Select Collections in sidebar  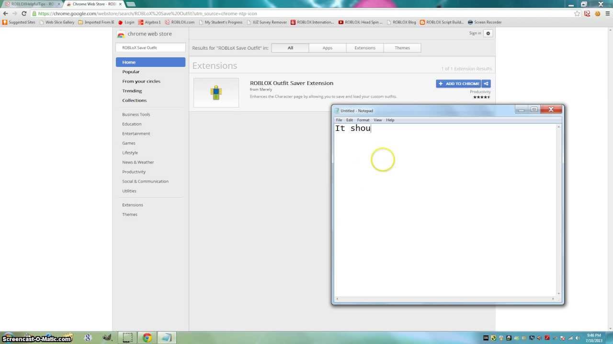[x=135, y=100]
